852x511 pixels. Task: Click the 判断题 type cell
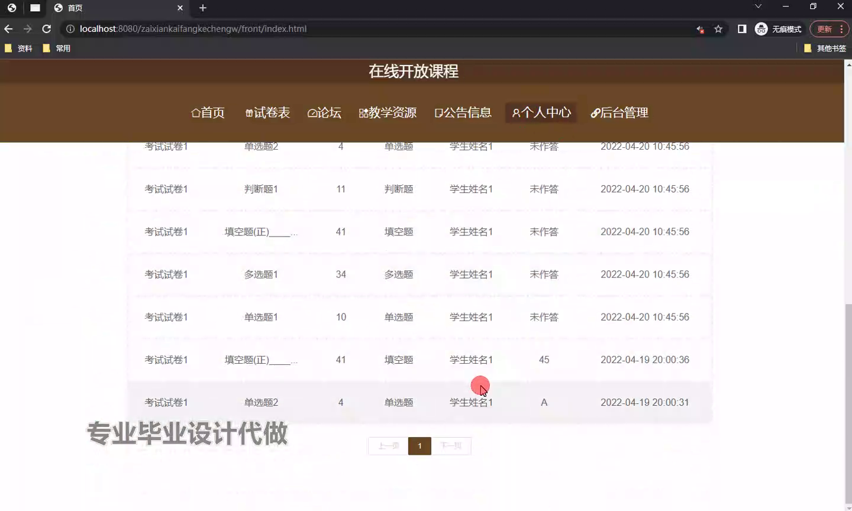coord(399,189)
